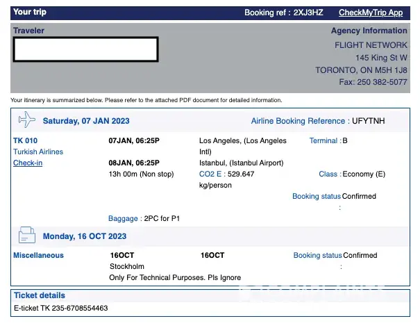The width and height of the screenshot is (420, 328).
Task: Click the Miscellaneous segment label
Action: (x=38, y=255)
